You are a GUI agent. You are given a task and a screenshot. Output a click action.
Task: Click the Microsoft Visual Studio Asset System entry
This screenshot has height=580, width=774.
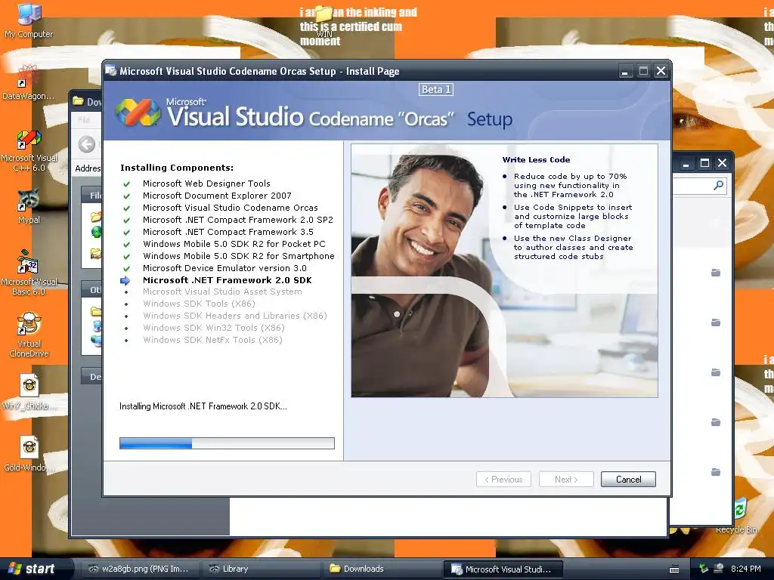click(x=222, y=292)
